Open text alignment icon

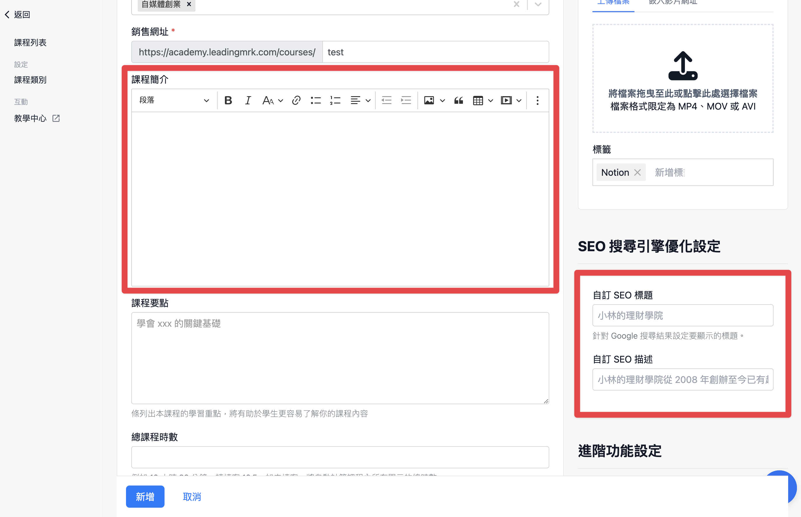[356, 100]
